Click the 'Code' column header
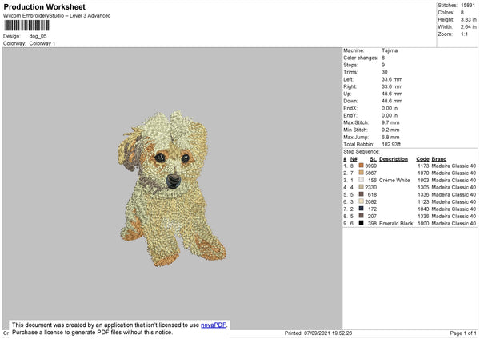480x339 pixels. coord(422,159)
